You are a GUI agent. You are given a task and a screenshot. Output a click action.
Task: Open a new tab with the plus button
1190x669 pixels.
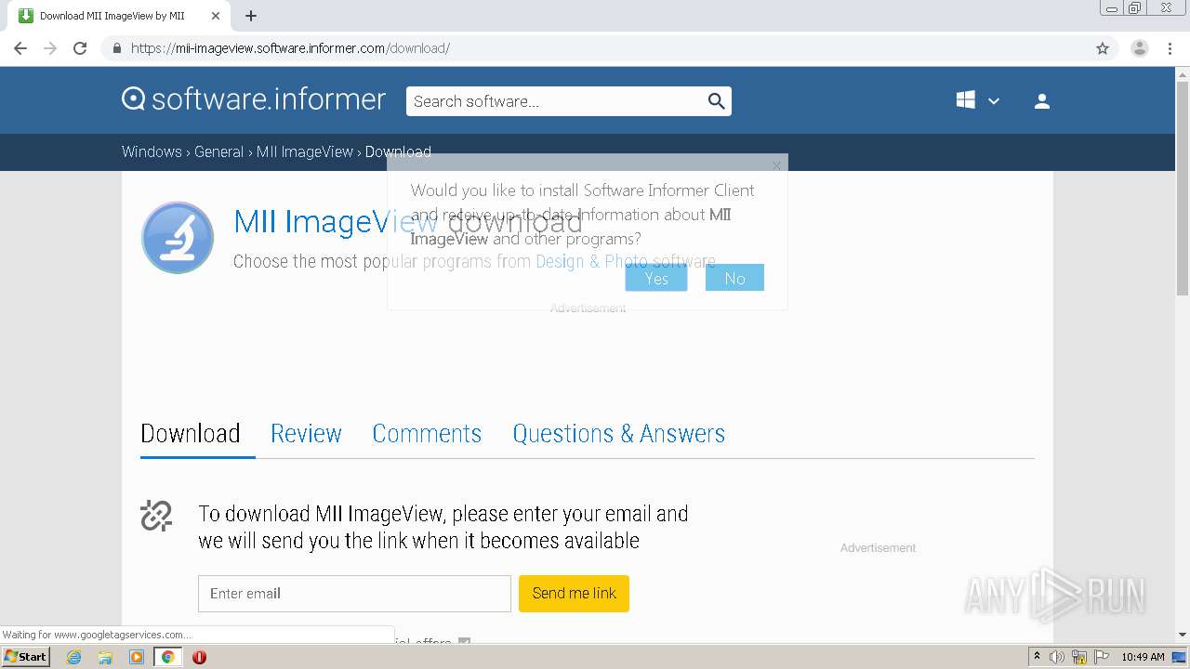(251, 16)
